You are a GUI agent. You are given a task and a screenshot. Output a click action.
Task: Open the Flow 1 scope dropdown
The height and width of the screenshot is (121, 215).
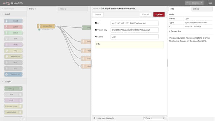tap(154, 118)
